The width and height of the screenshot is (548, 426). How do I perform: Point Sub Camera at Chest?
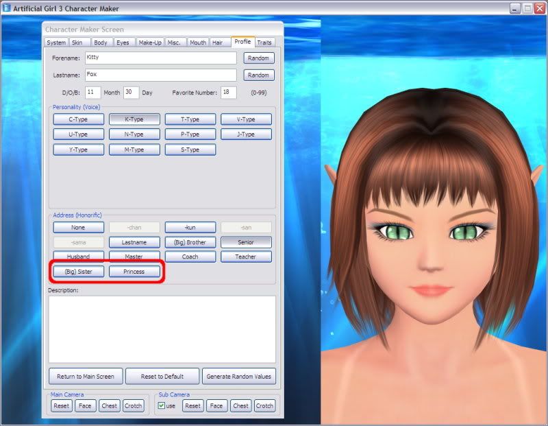click(240, 406)
